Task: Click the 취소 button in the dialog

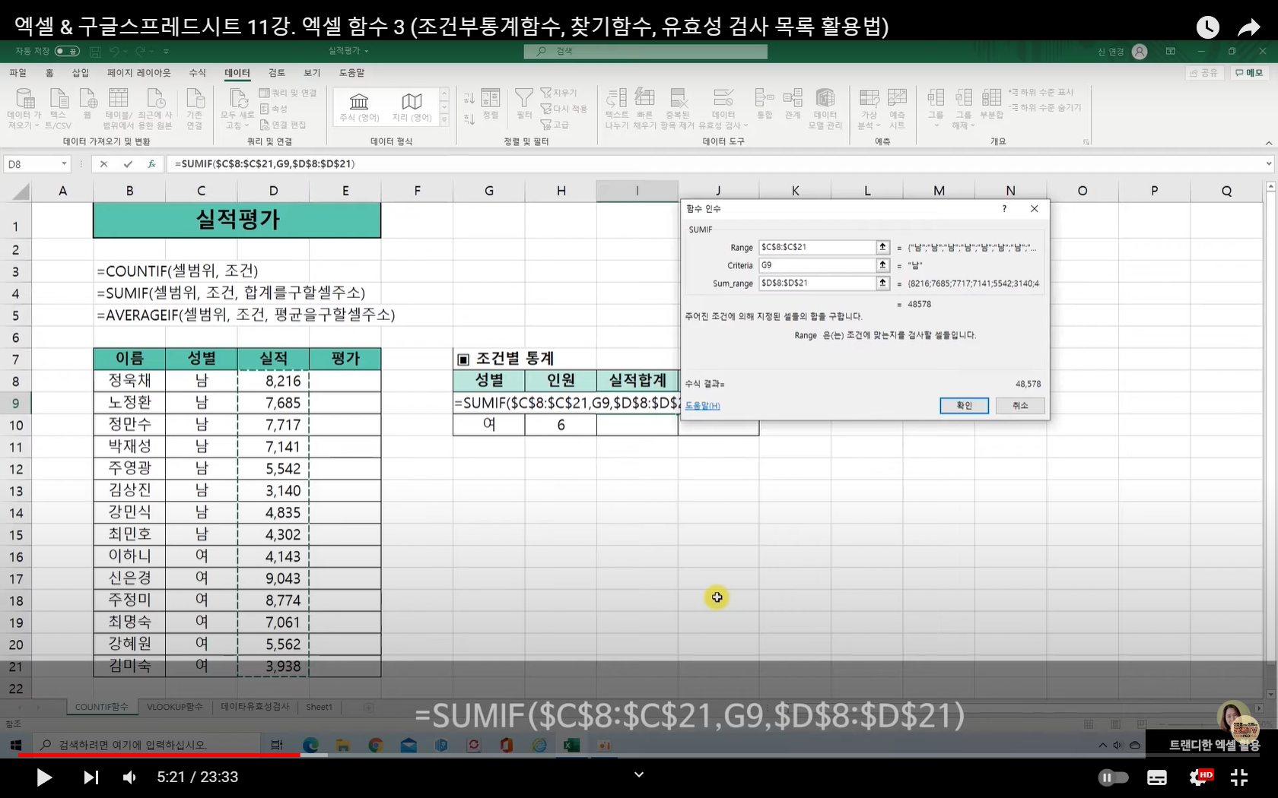Action: (1020, 405)
